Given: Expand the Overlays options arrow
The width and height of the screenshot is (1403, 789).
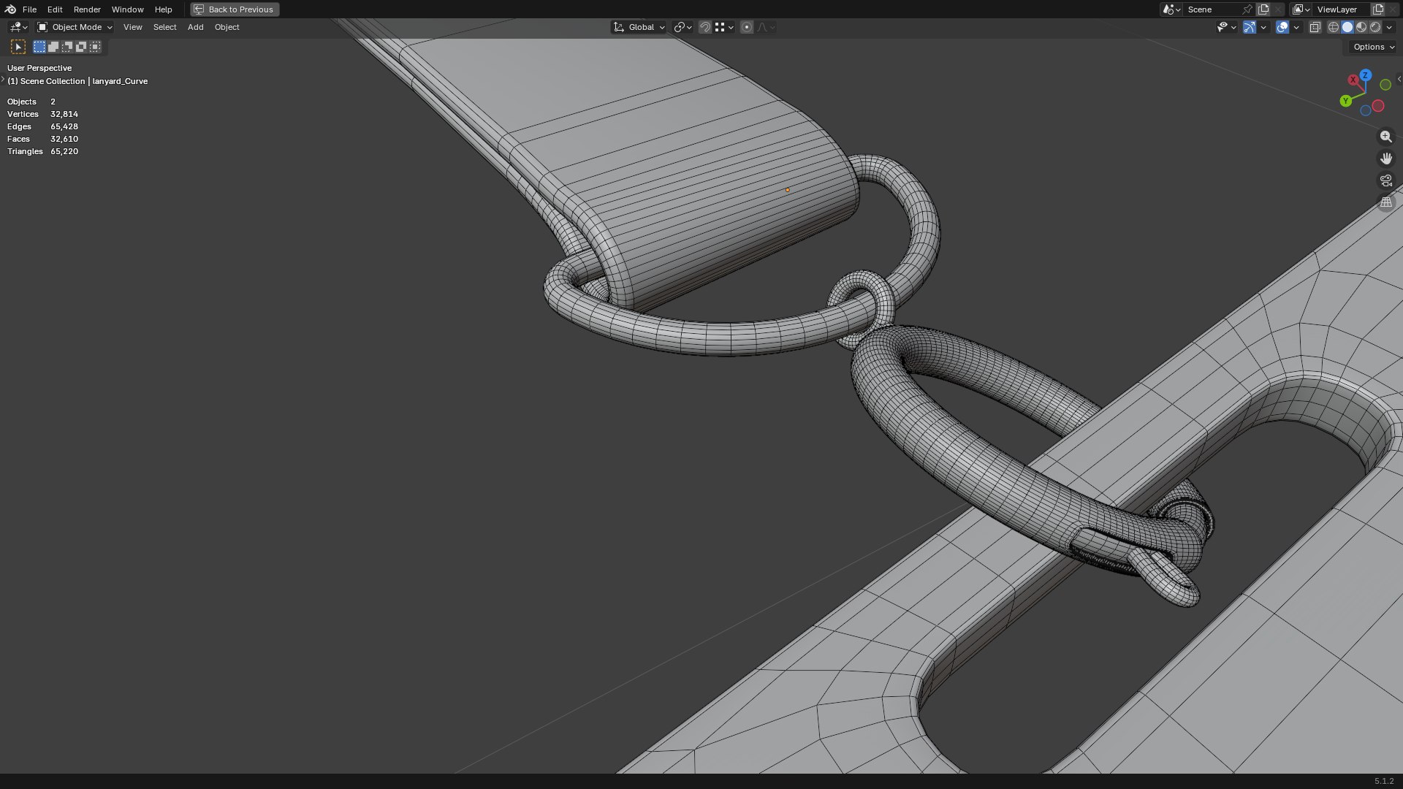Looking at the screenshot, I should pyautogui.click(x=1296, y=27).
